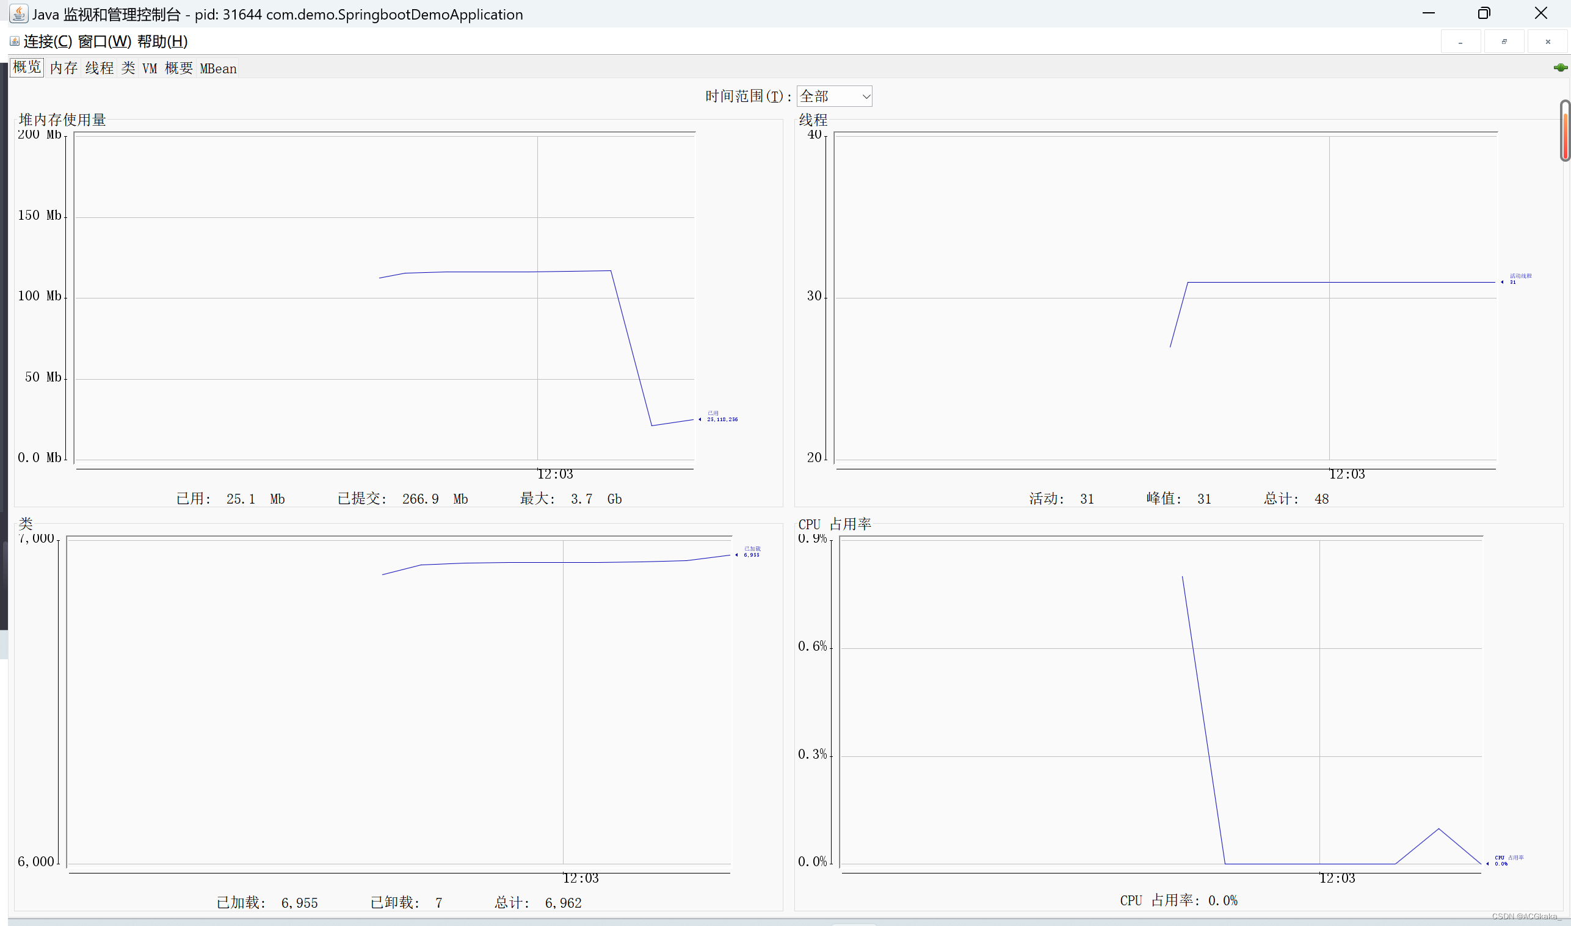Minimize the main JConsole window

1429,13
